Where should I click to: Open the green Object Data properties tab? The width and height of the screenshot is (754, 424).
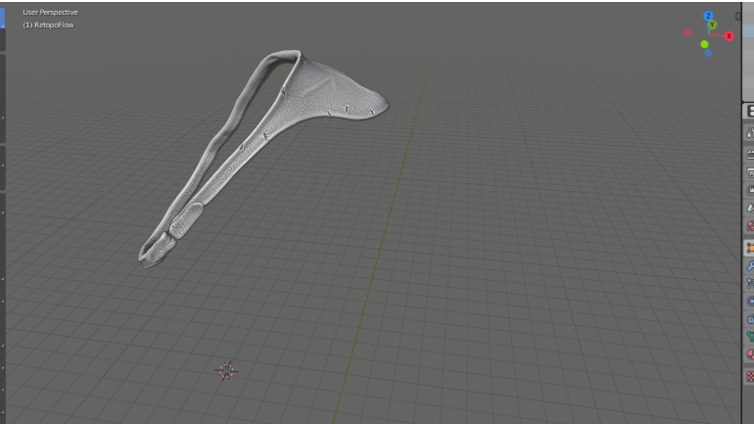pyautogui.click(x=749, y=337)
